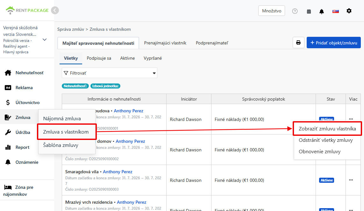The image size is (364, 211).
Task: Click the Správcovský poplatok column header
Action: [263, 99]
